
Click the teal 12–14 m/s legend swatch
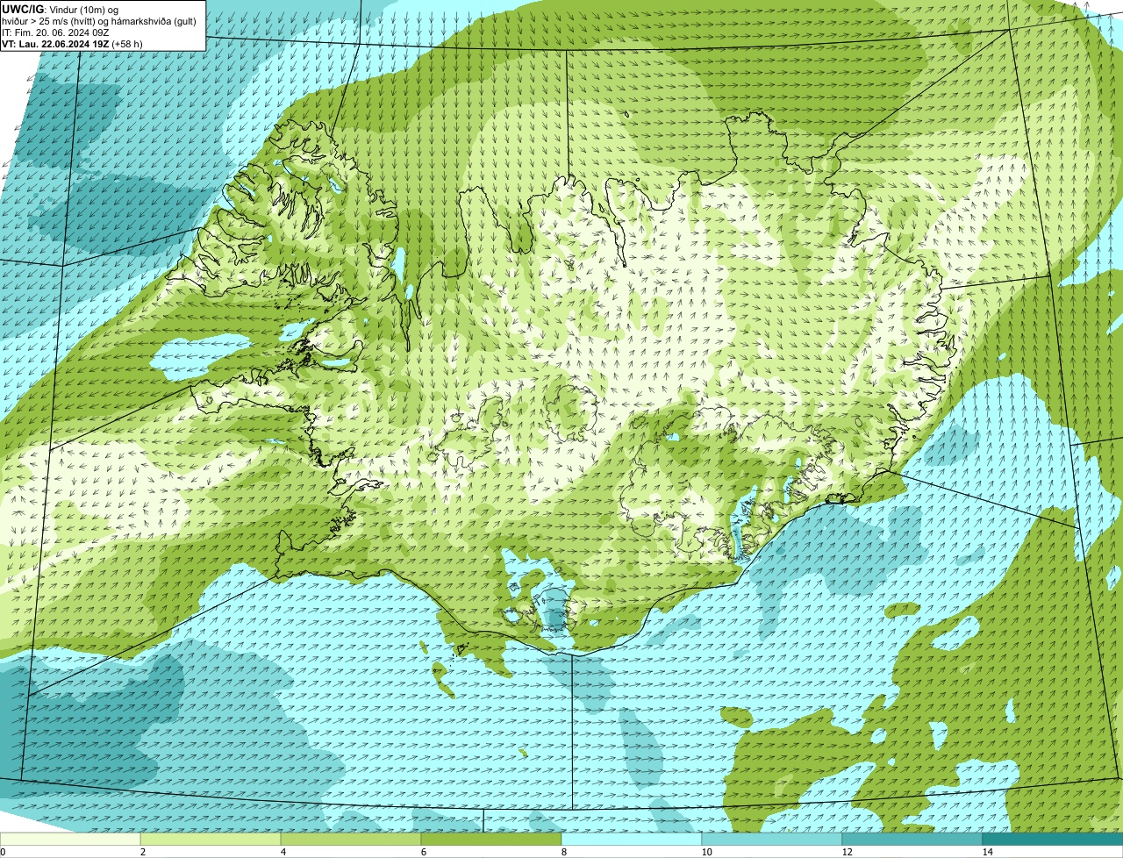tap(912, 839)
